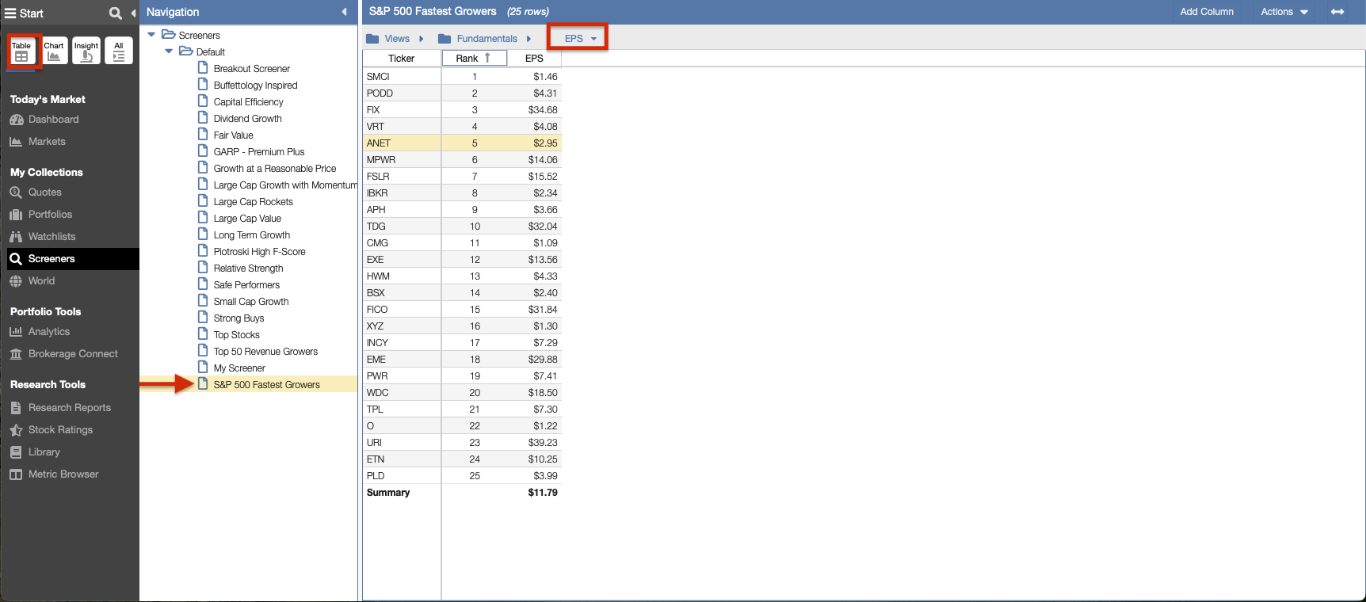Image resolution: width=1366 pixels, height=602 pixels.
Task: Collapse the Start sidebar arrow
Action: 133,13
